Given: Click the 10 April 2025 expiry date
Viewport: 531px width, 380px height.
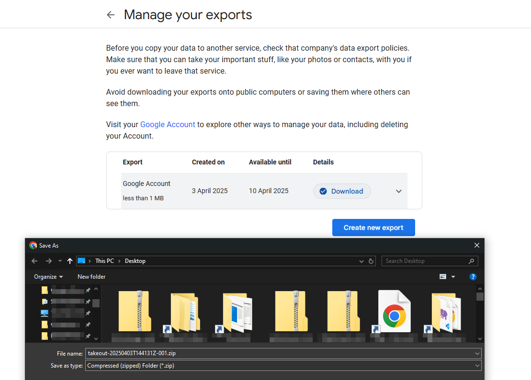Looking at the screenshot, I should [269, 191].
